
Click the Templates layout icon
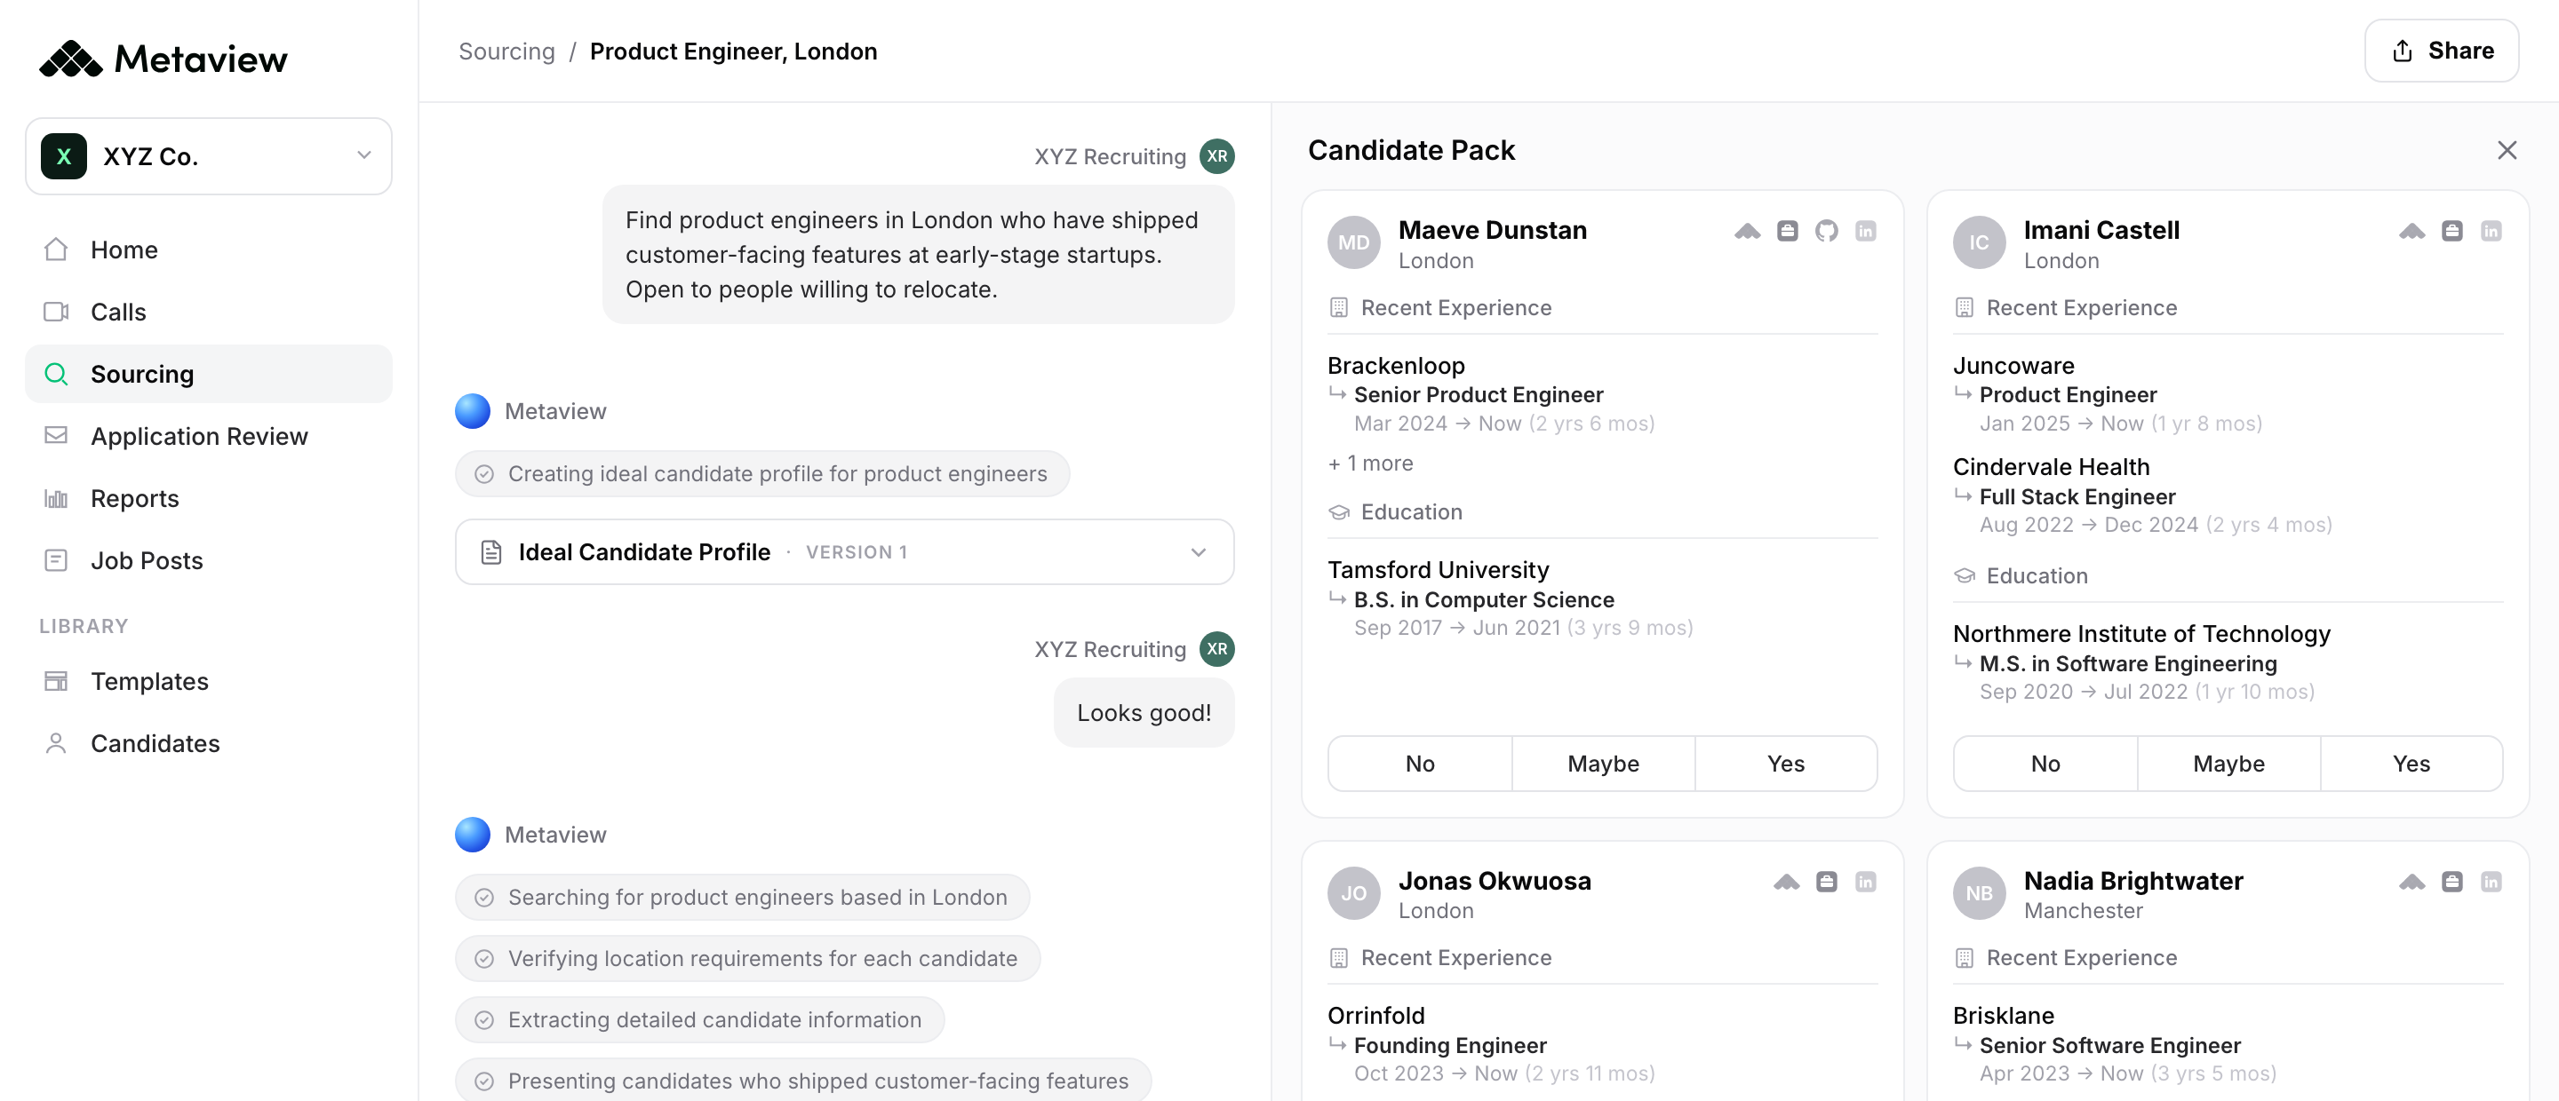tap(57, 681)
